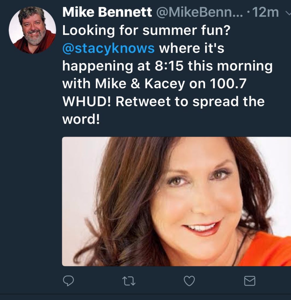Retweet the WHUD summer fun tweet
Viewport: 291px width, 300px height.
(129, 281)
